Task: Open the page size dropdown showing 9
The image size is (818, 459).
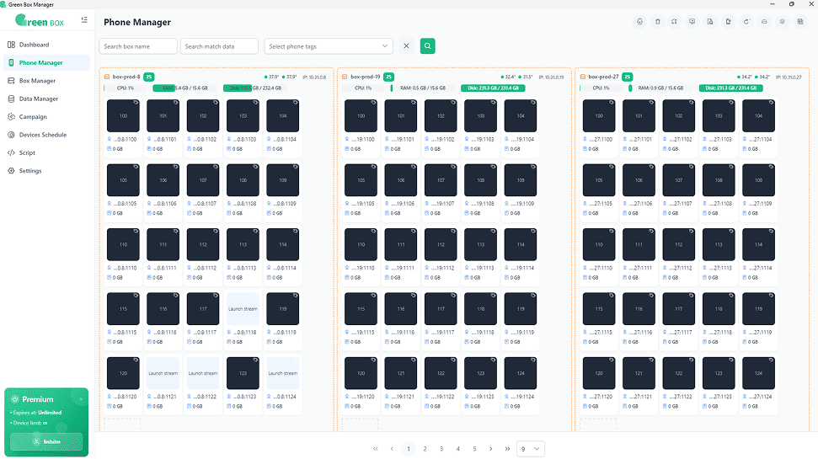Action: click(x=531, y=449)
